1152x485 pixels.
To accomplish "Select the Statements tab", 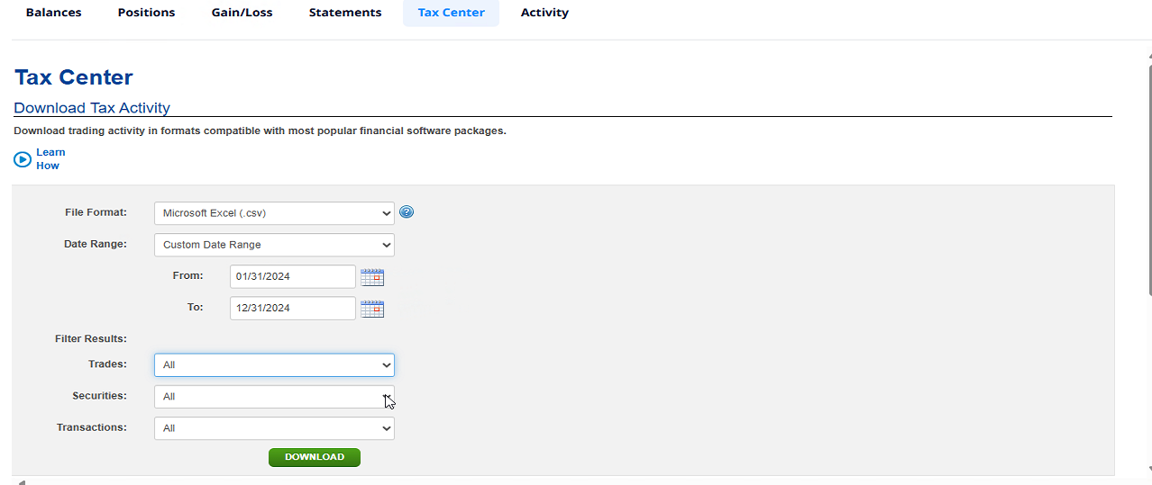I will (x=344, y=13).
